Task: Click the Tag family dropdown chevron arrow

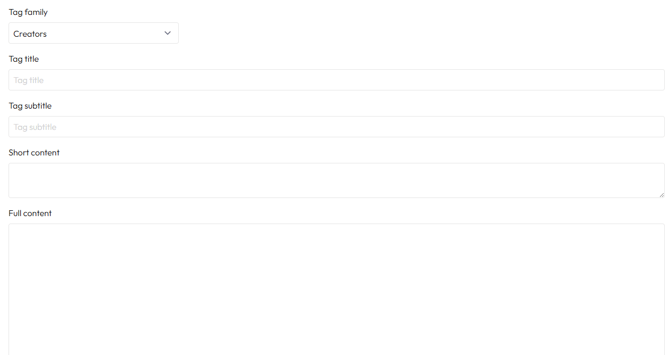Action: coord(168,33)
